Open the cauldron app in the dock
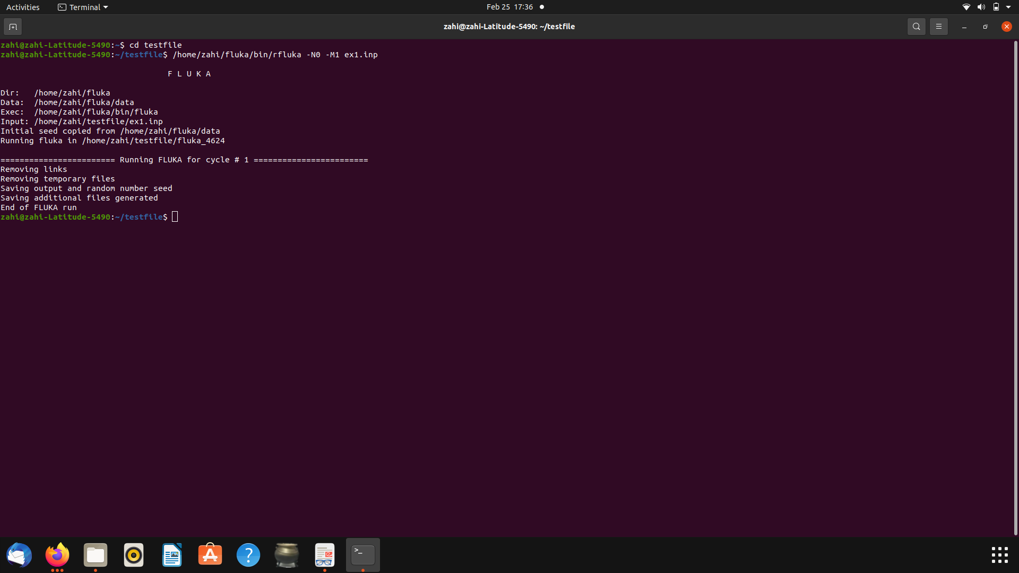This screenshot has width=1019, height=573. point(287,555)
